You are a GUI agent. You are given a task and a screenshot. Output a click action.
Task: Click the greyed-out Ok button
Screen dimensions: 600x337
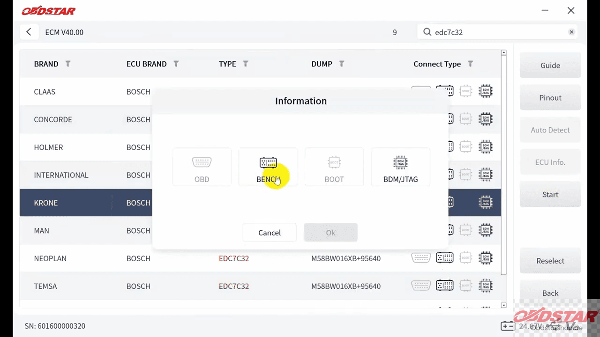pyautogui.click(x=330, y=233)
